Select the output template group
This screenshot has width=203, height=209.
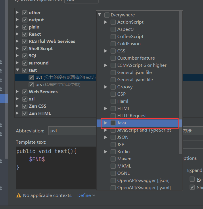pyautogui.click(x=36, y=20)
